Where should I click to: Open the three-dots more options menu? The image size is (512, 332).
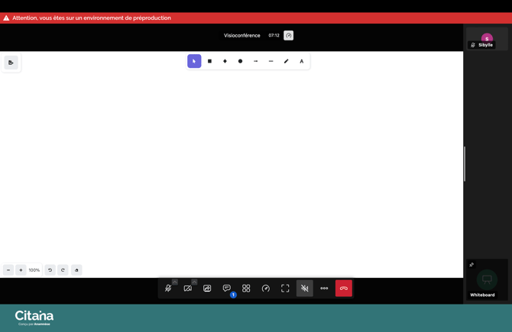click(x=324, y=288)
